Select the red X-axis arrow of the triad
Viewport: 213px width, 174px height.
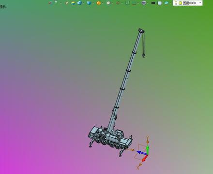click(x=145, y=158)
